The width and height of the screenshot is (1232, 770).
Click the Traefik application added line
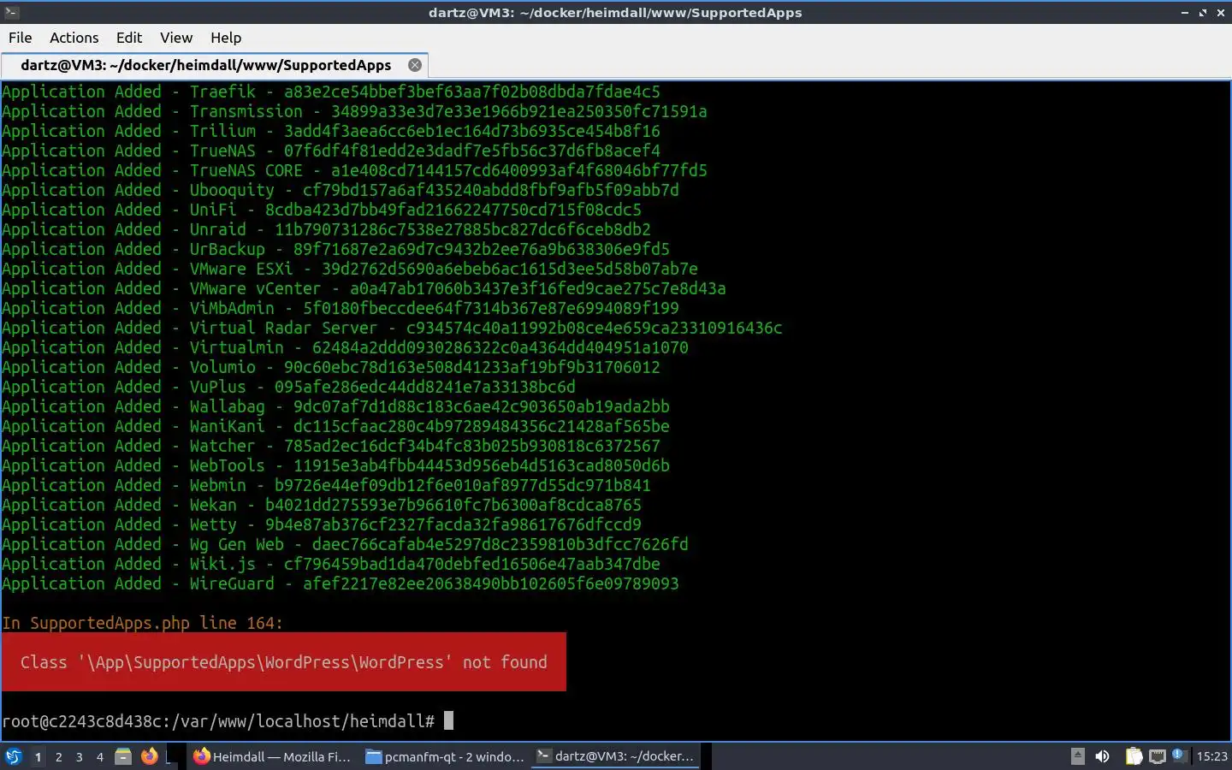coord(331,92)
